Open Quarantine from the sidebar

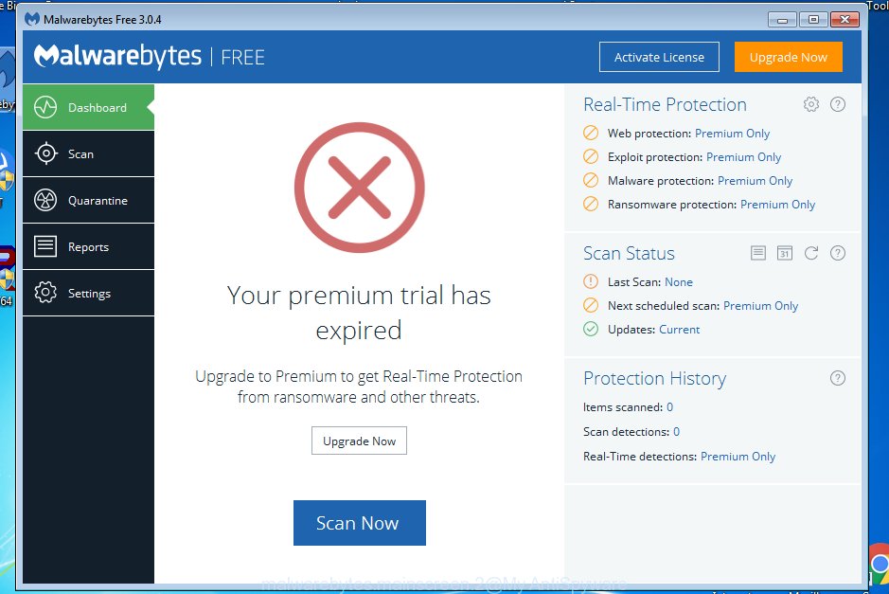point(44,200)
